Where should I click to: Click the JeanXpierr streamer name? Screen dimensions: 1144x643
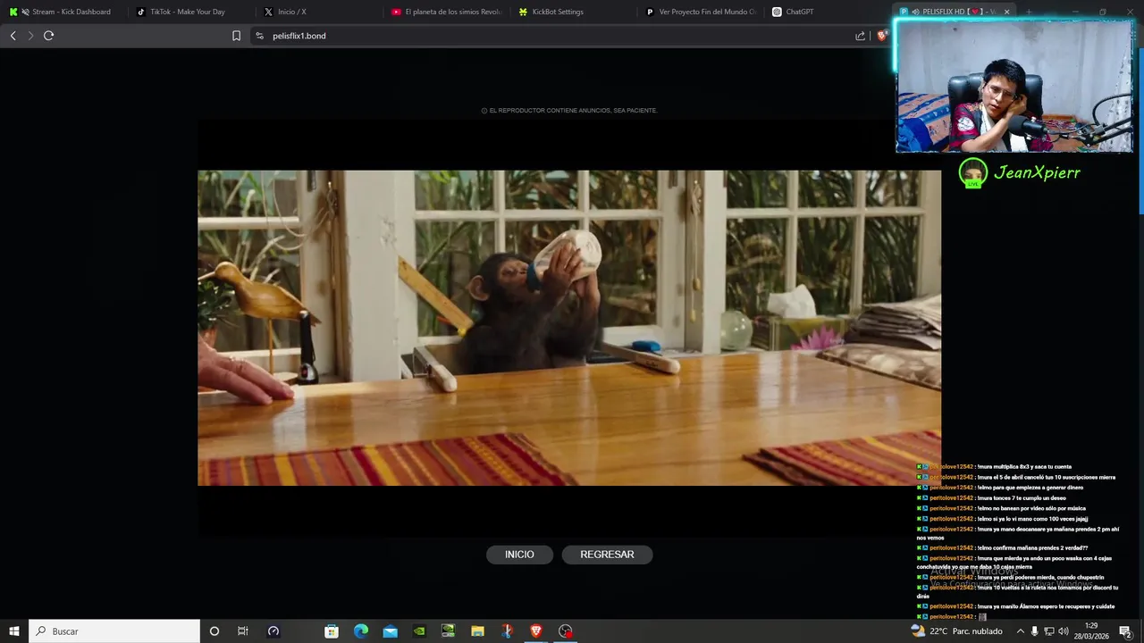[1037, 172]
